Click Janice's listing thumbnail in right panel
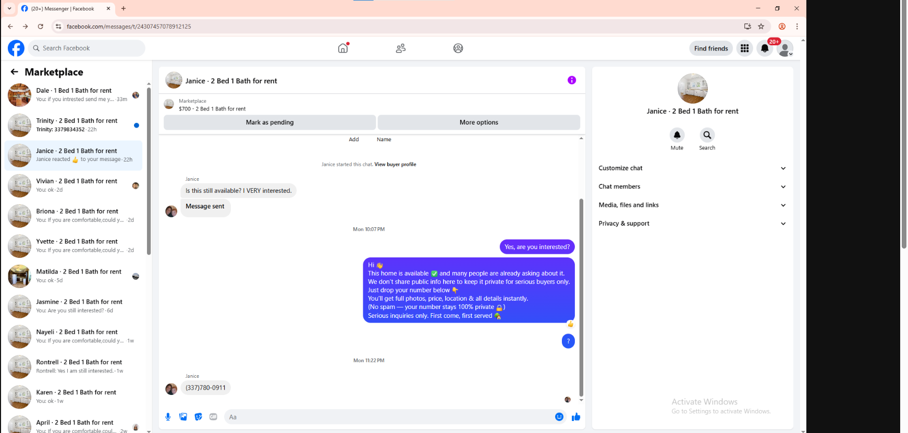 click(x=692, y=89)
